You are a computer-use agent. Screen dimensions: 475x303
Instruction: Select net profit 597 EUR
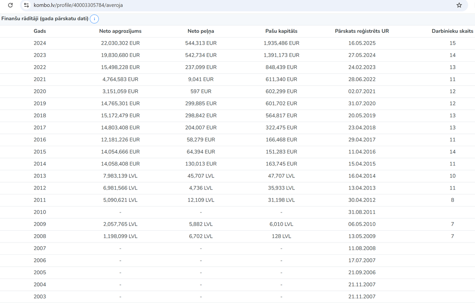[201, 91]
